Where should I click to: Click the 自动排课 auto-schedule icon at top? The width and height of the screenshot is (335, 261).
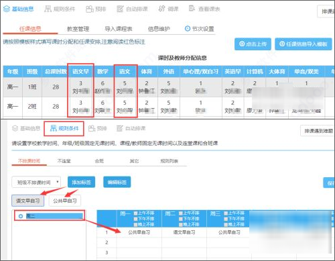pyautogui.click(x=120, y=9)
